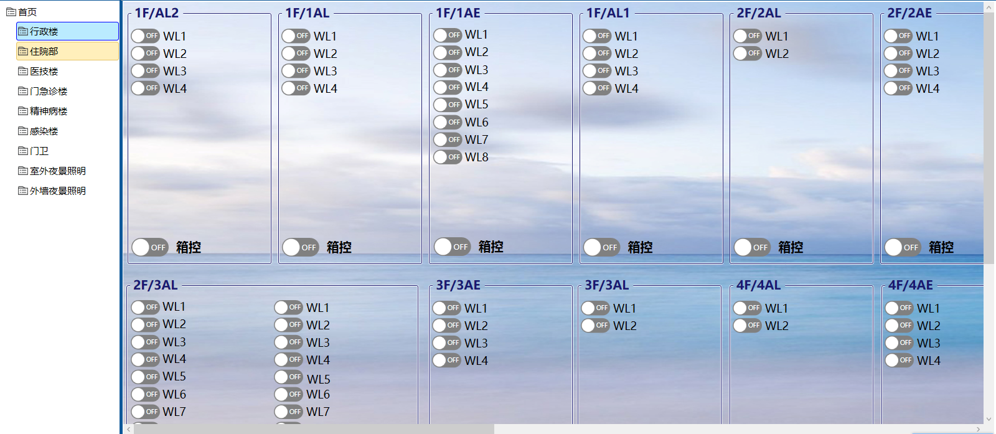This screenshot has width=996, height=434.
Task: Toggle WL1 switch in 1F/AL2 panel
Action: pyautogui.click(x=145, y=36)
